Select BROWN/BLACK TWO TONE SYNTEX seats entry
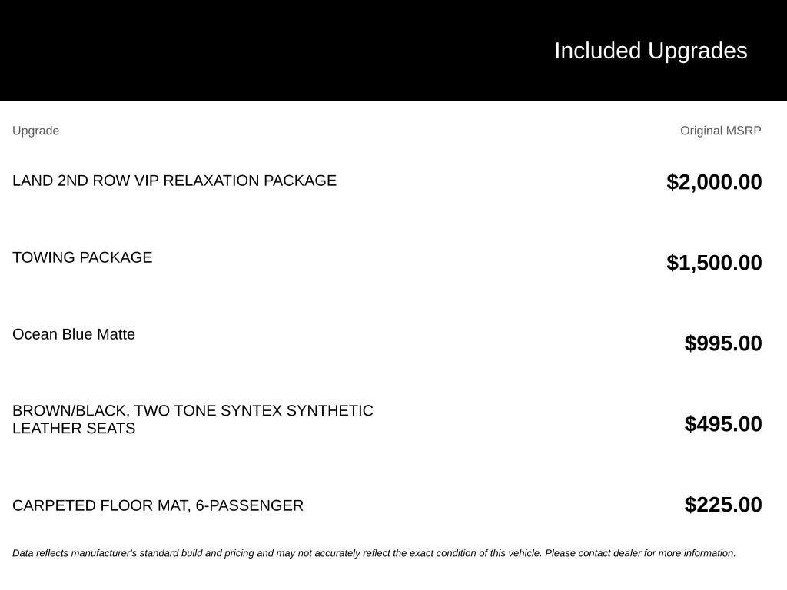The image size is (787, 590). coord(193,419)
